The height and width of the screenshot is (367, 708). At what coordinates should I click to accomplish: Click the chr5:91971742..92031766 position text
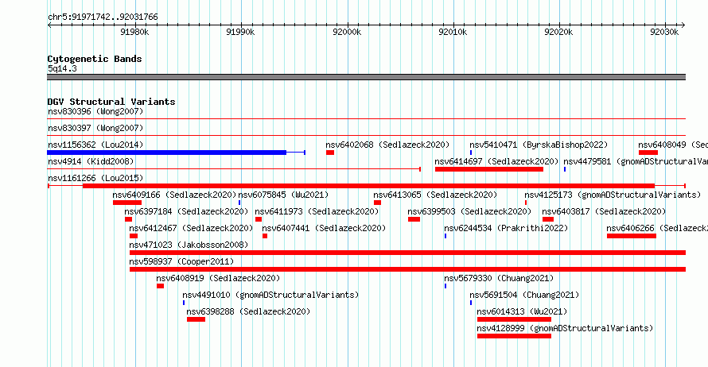(x=103, y=17)
